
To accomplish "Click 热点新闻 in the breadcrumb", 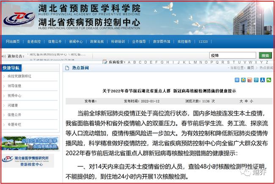I will [266, 68].
